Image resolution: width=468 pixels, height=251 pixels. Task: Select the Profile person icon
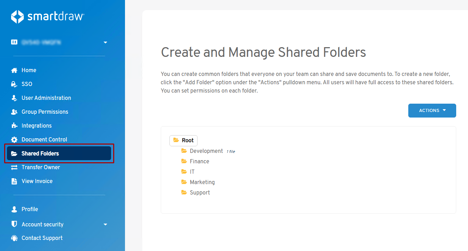coord(14,209)
